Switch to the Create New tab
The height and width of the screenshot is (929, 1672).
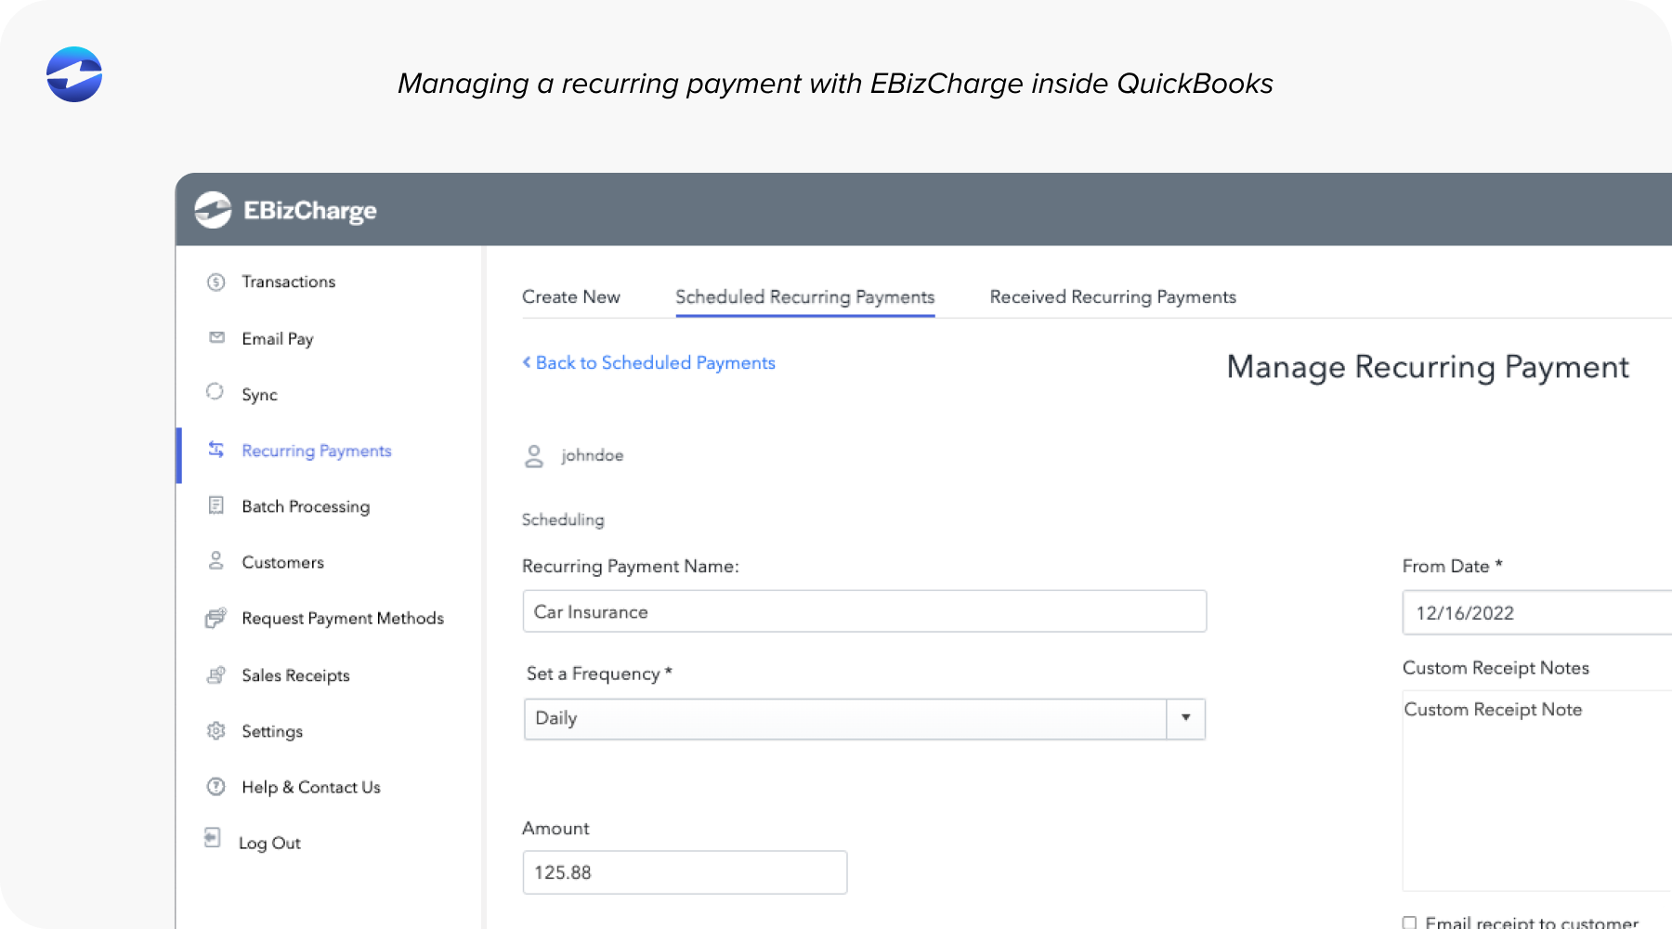click(570, 296)
